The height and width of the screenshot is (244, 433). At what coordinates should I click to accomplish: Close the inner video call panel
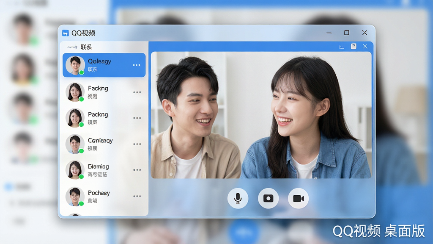365,47
